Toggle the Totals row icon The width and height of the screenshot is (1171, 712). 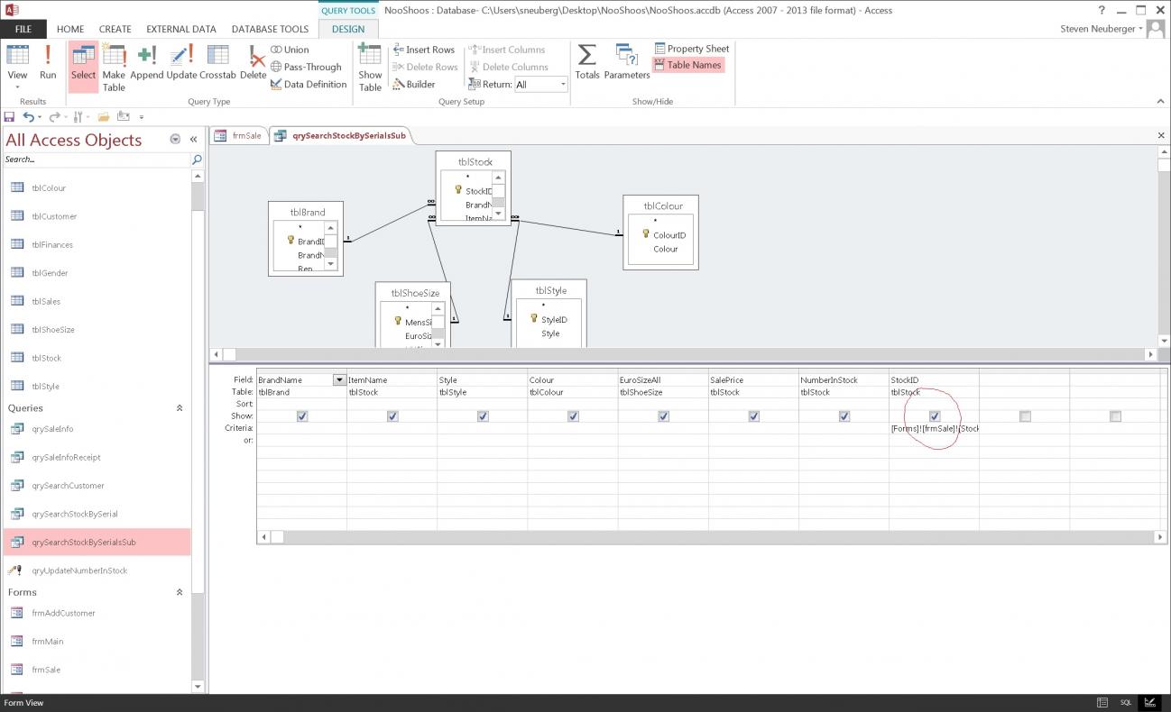587,61
